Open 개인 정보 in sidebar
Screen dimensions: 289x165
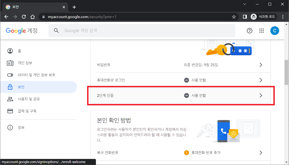(39, 63)
